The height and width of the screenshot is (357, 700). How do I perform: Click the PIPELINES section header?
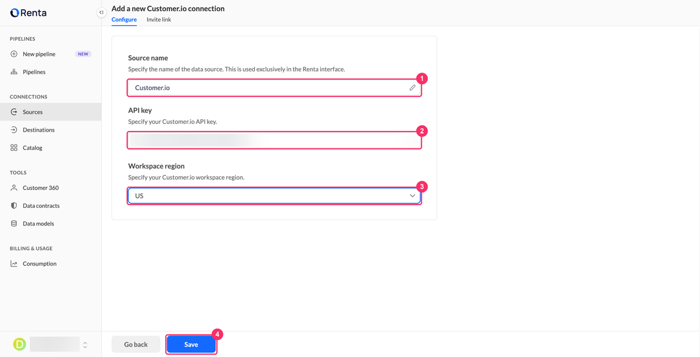[x=22, y=39]
